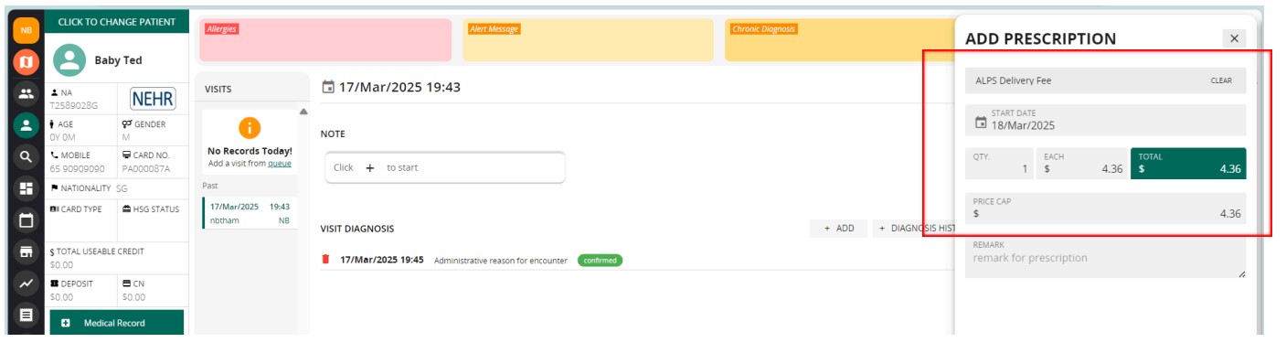This screenshot has height=353, width=1286.
Task: Click the ADD PRESCRIPTION title
Action: pos(1041,39)
